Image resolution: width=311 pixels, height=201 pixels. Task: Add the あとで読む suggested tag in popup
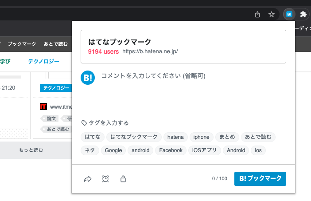point(258,137)
